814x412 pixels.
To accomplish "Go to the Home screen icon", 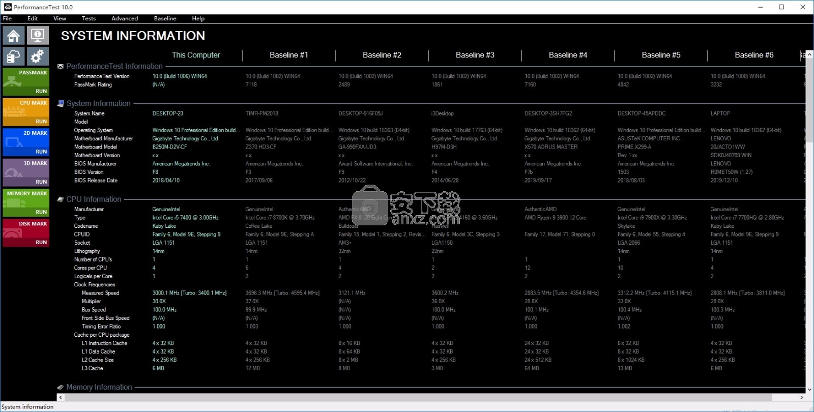I will (x=14, y=36).
